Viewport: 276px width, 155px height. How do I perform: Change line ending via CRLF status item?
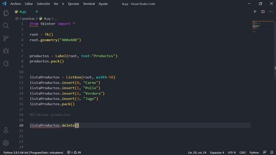click(x=242, y=152)
